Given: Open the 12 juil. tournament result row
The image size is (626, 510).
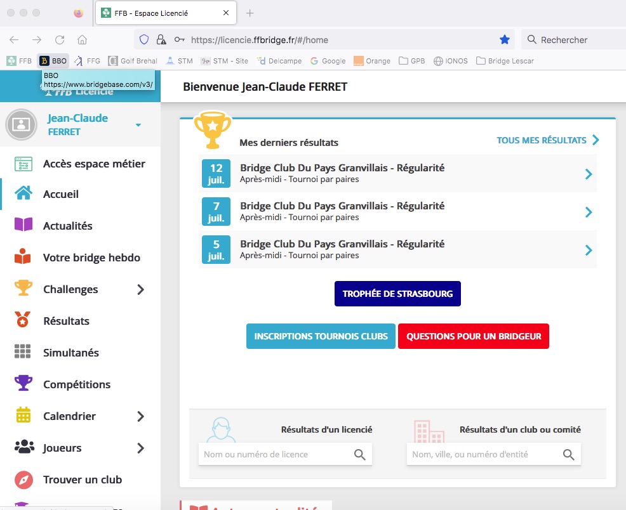Looking at the screenshot, I should tap(397, 173).
